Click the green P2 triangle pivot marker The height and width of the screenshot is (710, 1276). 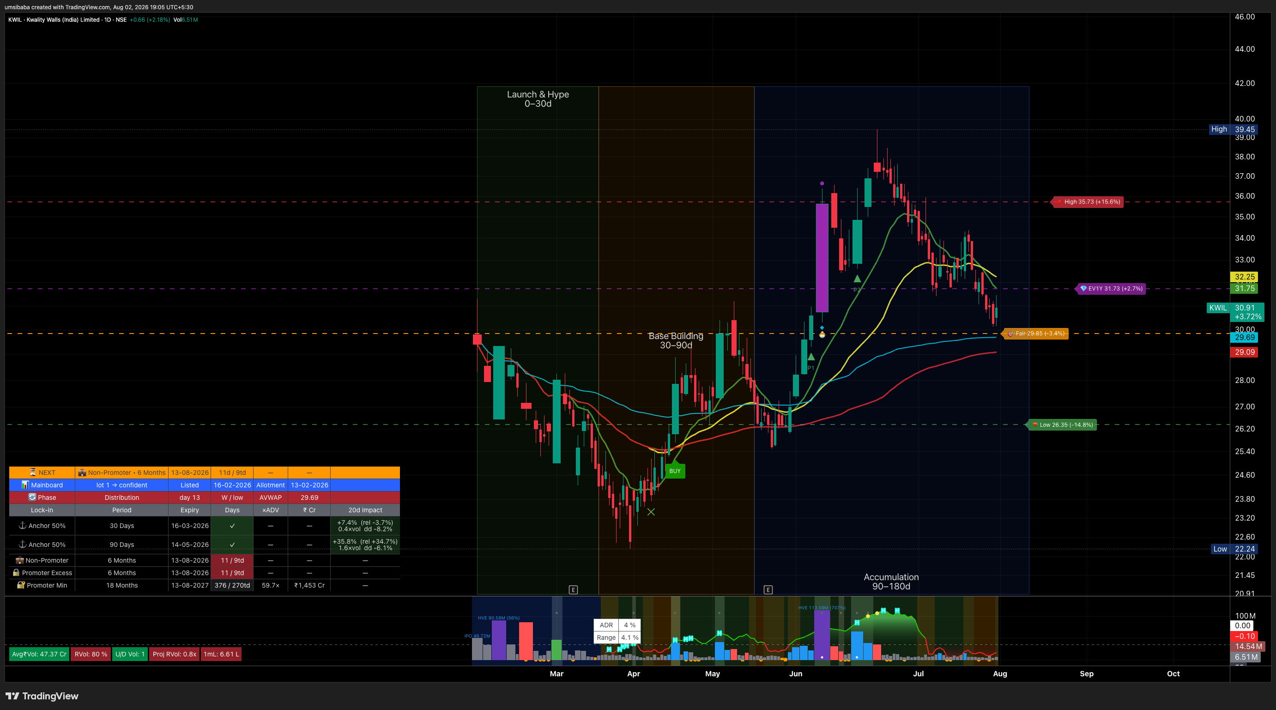[858, 279]
